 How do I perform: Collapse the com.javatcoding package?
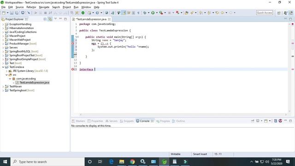pos(10,79)
